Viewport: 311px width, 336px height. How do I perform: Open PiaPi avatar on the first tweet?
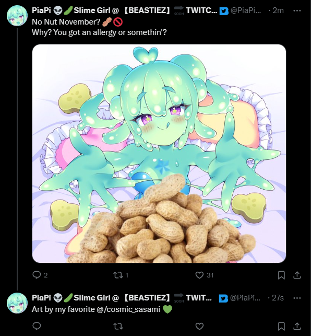(17, 16)
